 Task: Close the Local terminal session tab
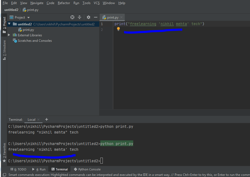tap(38, 120)
